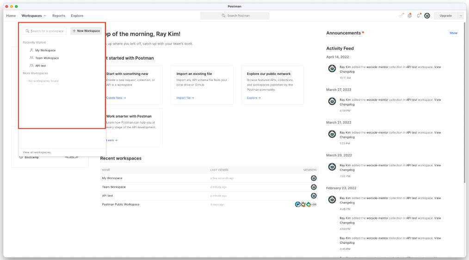Image resolution: width=469 pixels, height=260 pixels.
Task: Click the API test link in 1:23 PM entry
Action: pos(412,132)
